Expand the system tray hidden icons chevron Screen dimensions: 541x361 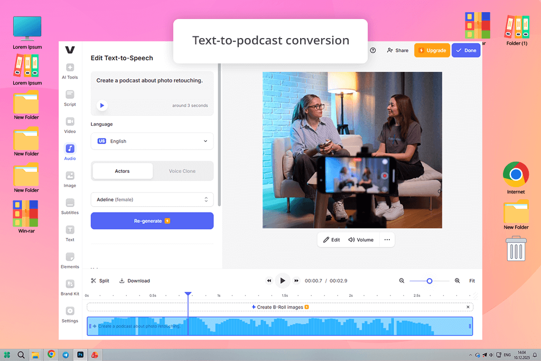point(470,355)
